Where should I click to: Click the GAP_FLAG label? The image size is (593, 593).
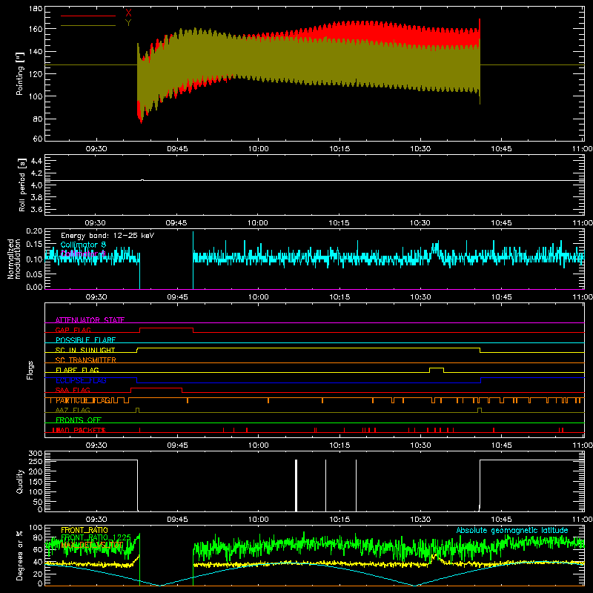pos(73,330)
